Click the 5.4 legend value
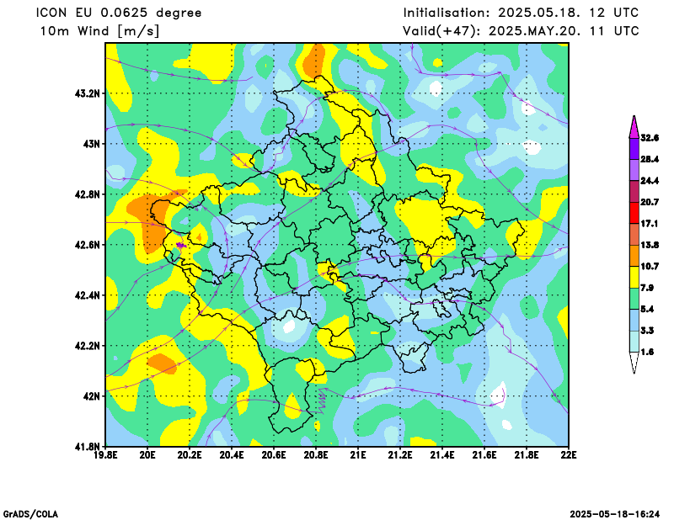This screenshot has height=520, width=674. click(x=647, y=309)
